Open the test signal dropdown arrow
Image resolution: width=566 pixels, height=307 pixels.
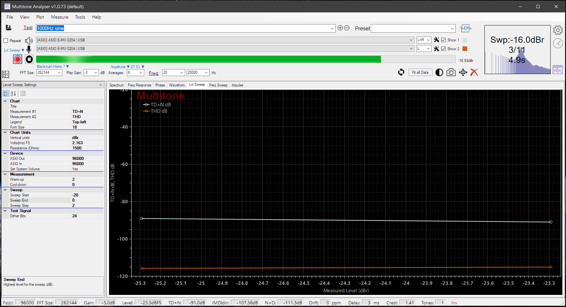tap(332, 28)
